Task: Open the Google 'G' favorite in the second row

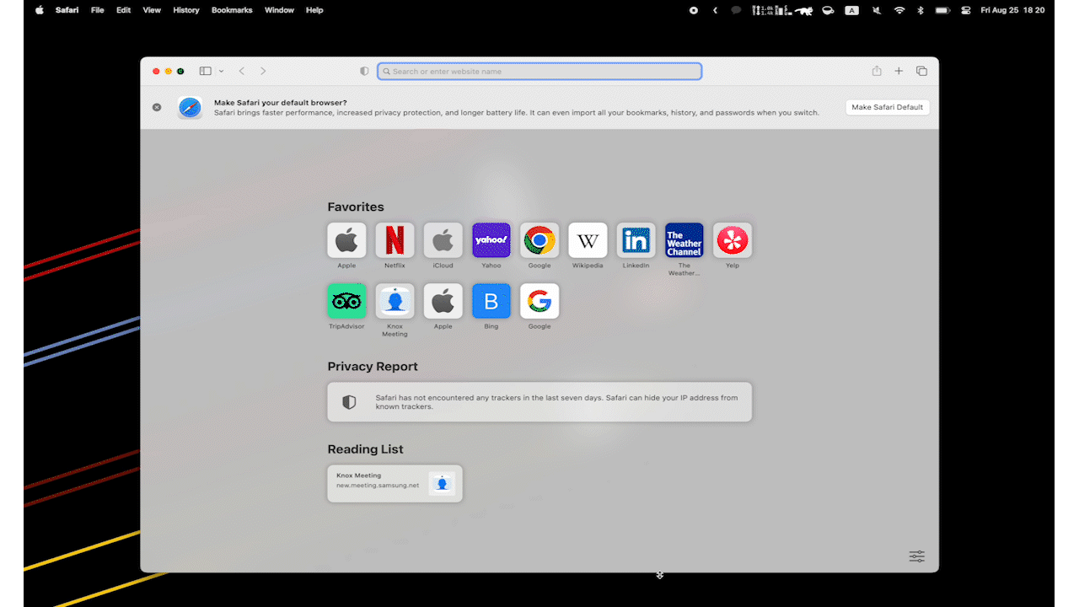Action: pyautogui.click(x=539, y=301)
